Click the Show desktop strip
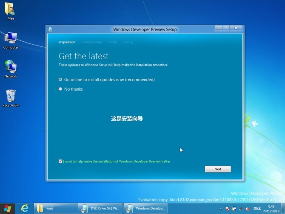Viewport: 285px width, 214px height. [283, 208]
